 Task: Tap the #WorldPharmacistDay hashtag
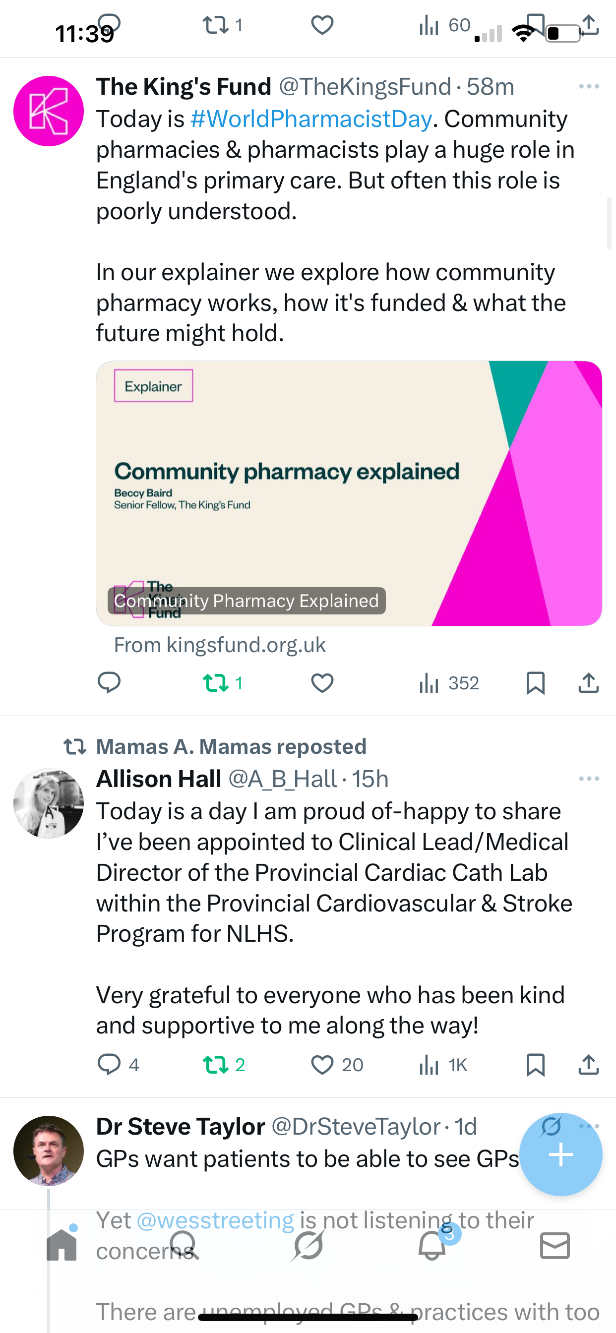[311, 119]
